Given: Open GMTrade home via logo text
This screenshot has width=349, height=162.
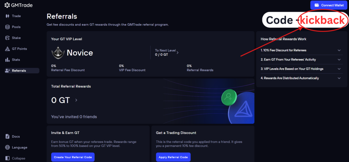Looking at the screenshot, I should (x=22, y=5).
